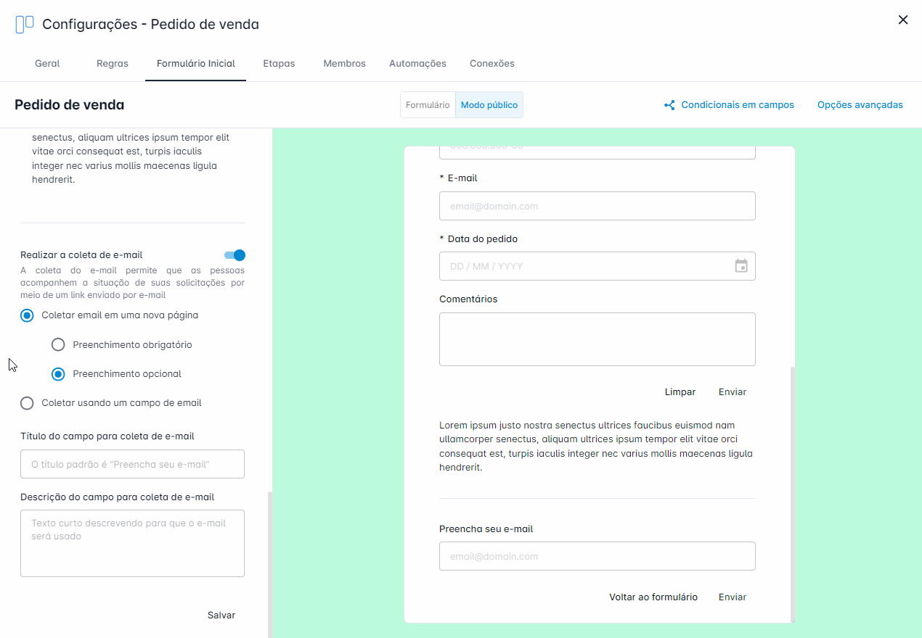Focus the Comentários text area
The image size is (922, 638).
click(x=597, y=339)
